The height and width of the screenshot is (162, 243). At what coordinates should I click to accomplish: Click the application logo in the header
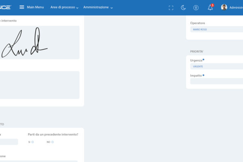pyautogui.click(x=6, y=7)
